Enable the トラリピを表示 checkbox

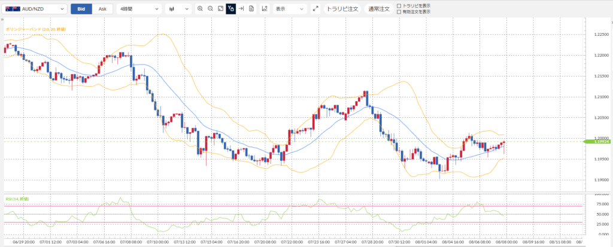399,6
